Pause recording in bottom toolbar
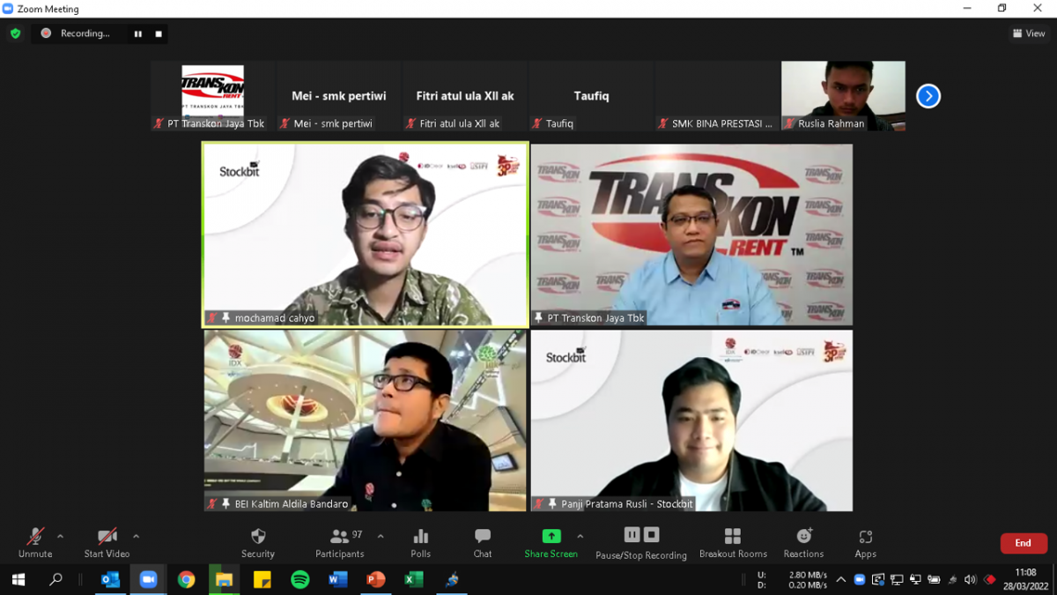 [x=632, y=535]
